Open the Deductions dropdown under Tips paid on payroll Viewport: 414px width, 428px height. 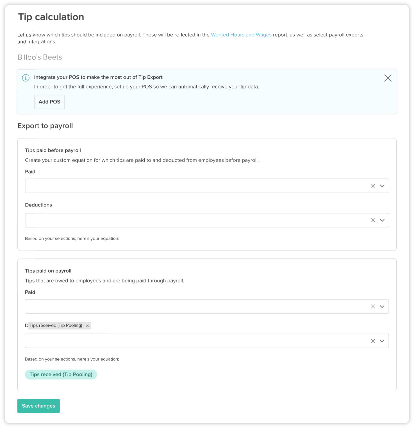coord(382,341)
